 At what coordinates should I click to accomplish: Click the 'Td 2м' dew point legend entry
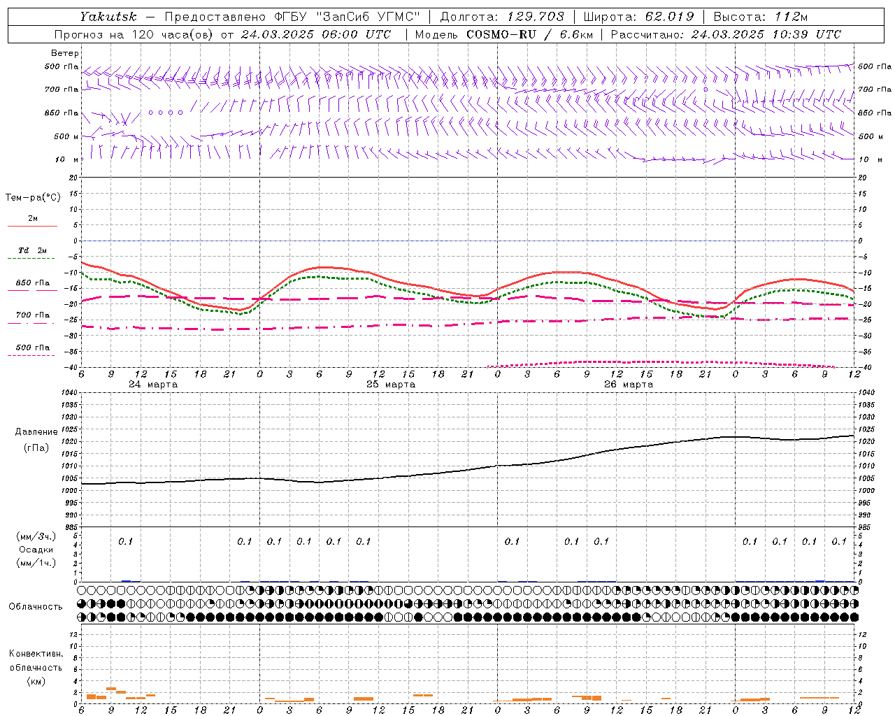pos(32,250)
